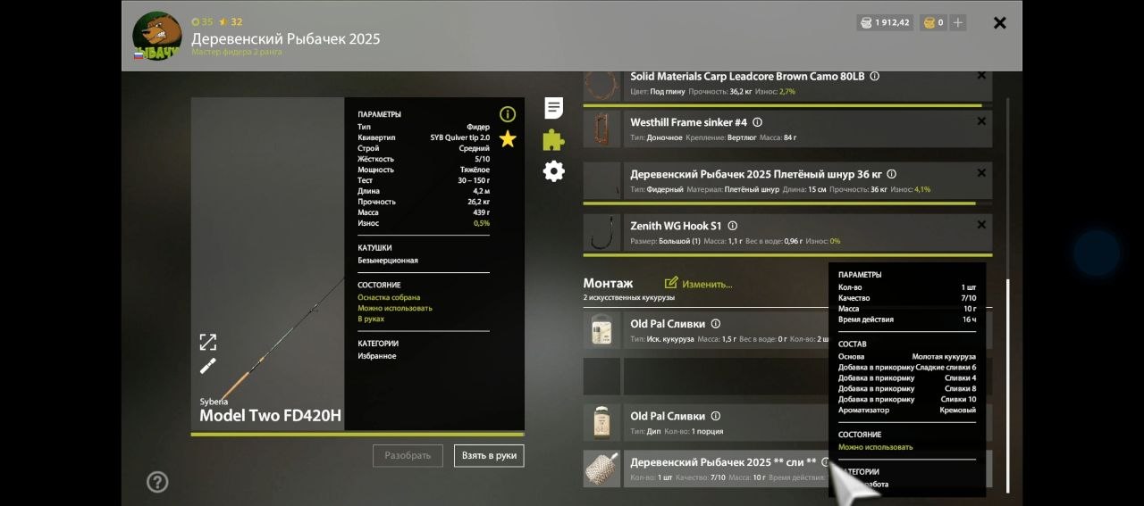The image size is (1144, 506).
Task: Open the green puzzle piece icon
Action: click(x=554, y=139)
